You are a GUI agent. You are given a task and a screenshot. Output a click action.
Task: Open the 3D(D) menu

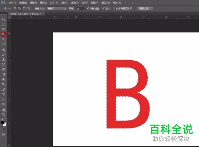click(84, 3)
